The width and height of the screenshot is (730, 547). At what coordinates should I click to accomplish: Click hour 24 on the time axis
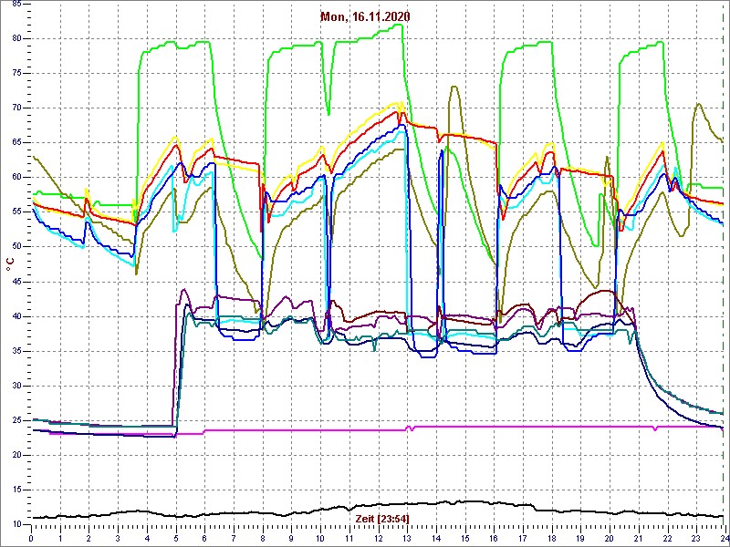coord(722,538)
